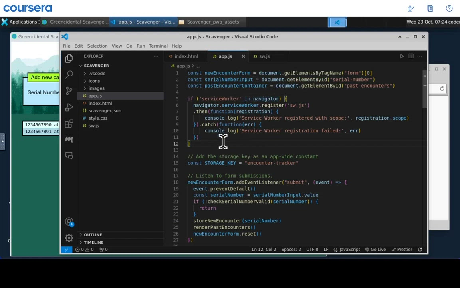Click the Run code play icon
The width and height of the screenshot is (460, 288).
(x=402, y=56)
